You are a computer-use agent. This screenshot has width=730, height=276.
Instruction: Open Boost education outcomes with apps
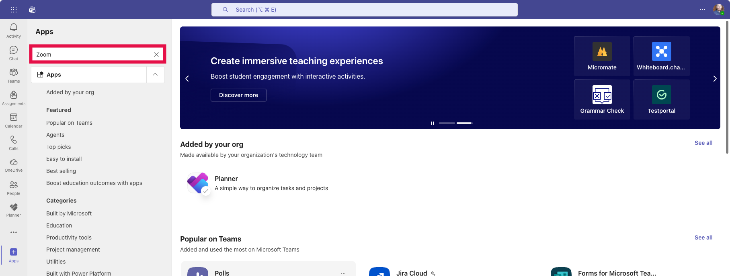[x=94, y=183]
